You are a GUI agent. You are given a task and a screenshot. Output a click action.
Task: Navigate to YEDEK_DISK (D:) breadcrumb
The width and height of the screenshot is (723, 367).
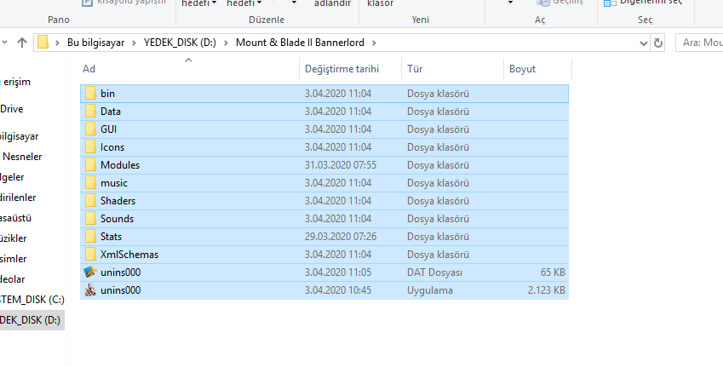pos(180,43)
